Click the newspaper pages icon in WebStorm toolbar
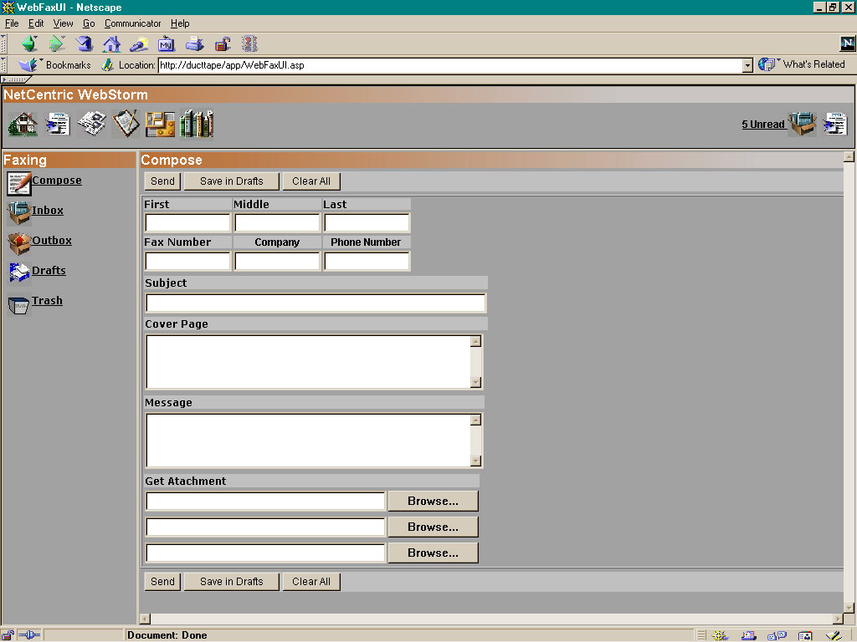The width and height of the screenshot is (857, 642). tap(91, 124)
